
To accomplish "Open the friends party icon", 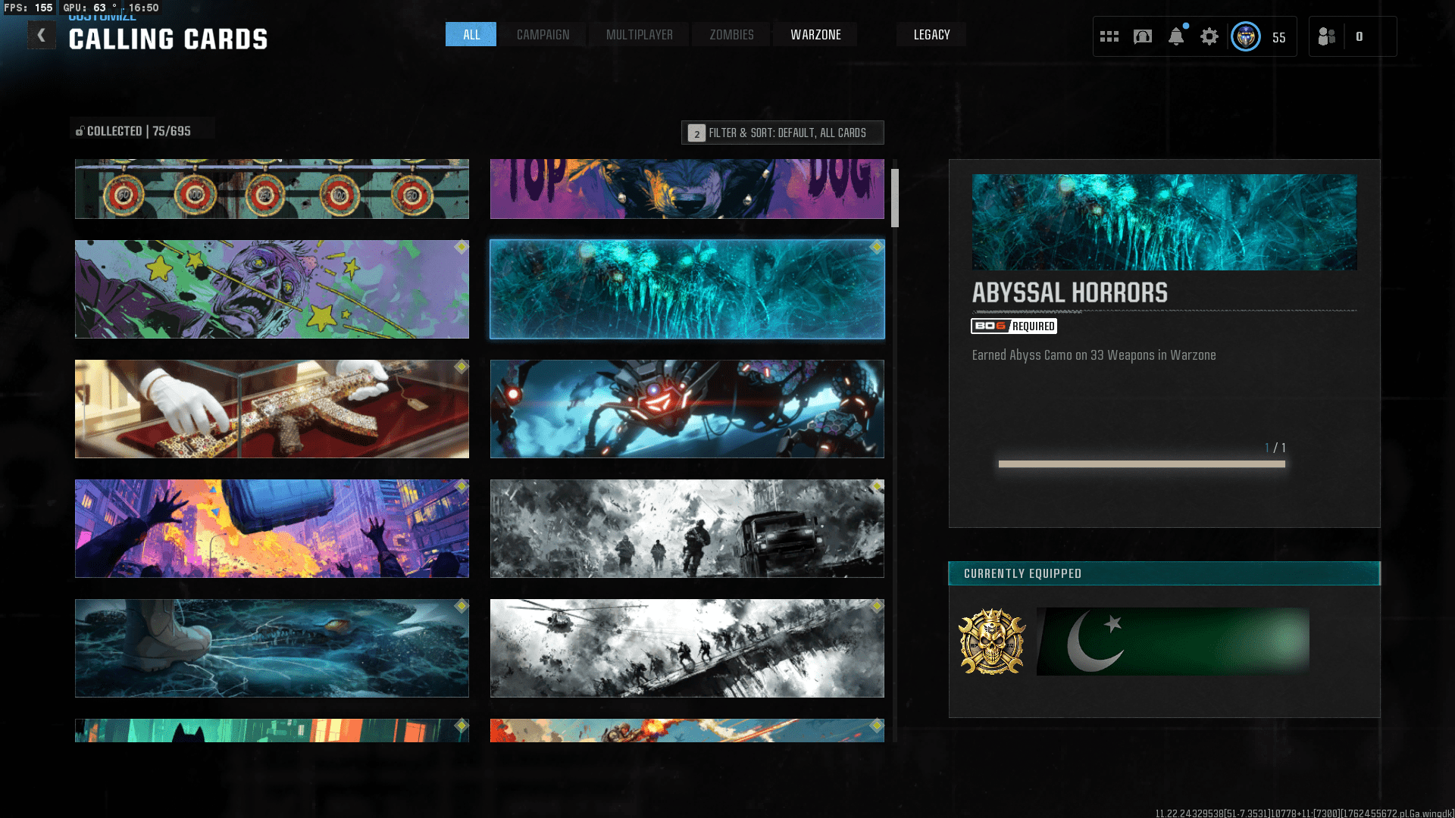I will (x=1327, y=36).
